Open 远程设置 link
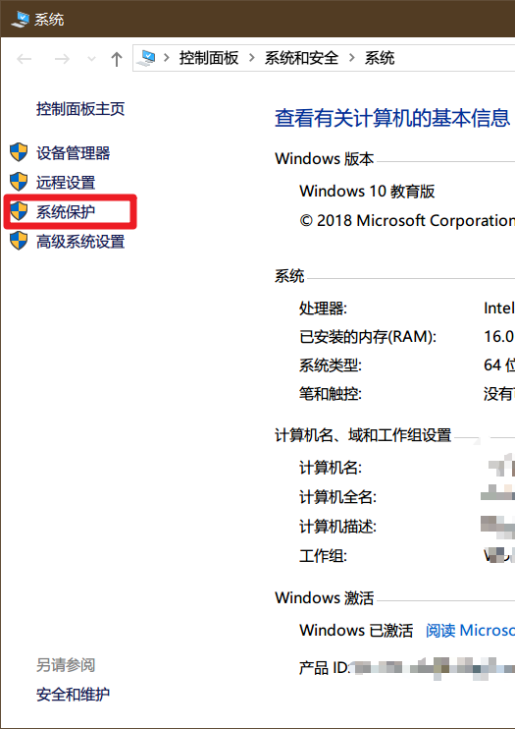 point(66,183)
